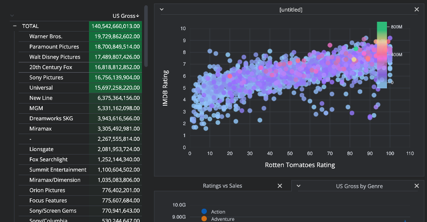Click the 400M color scale label
427x222 pixels.
(x=396, y=55)
